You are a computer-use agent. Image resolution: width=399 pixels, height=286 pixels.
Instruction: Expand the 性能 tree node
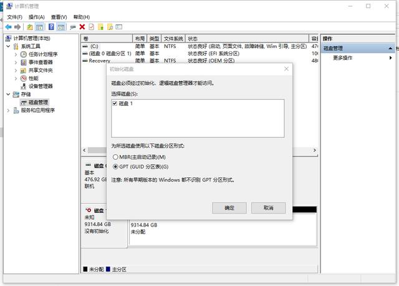(x=16, y=78)
